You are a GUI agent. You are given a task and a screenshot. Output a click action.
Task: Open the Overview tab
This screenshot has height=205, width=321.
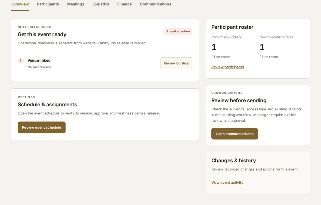coord(20,4)
